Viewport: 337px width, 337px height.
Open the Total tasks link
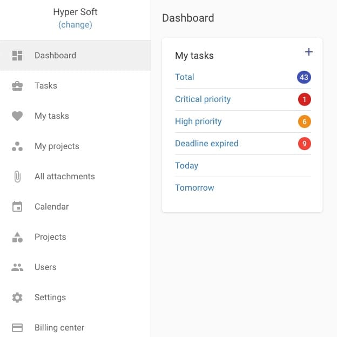[185, 77]
